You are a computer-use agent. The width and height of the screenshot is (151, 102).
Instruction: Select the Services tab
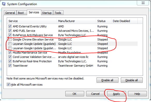34,12
